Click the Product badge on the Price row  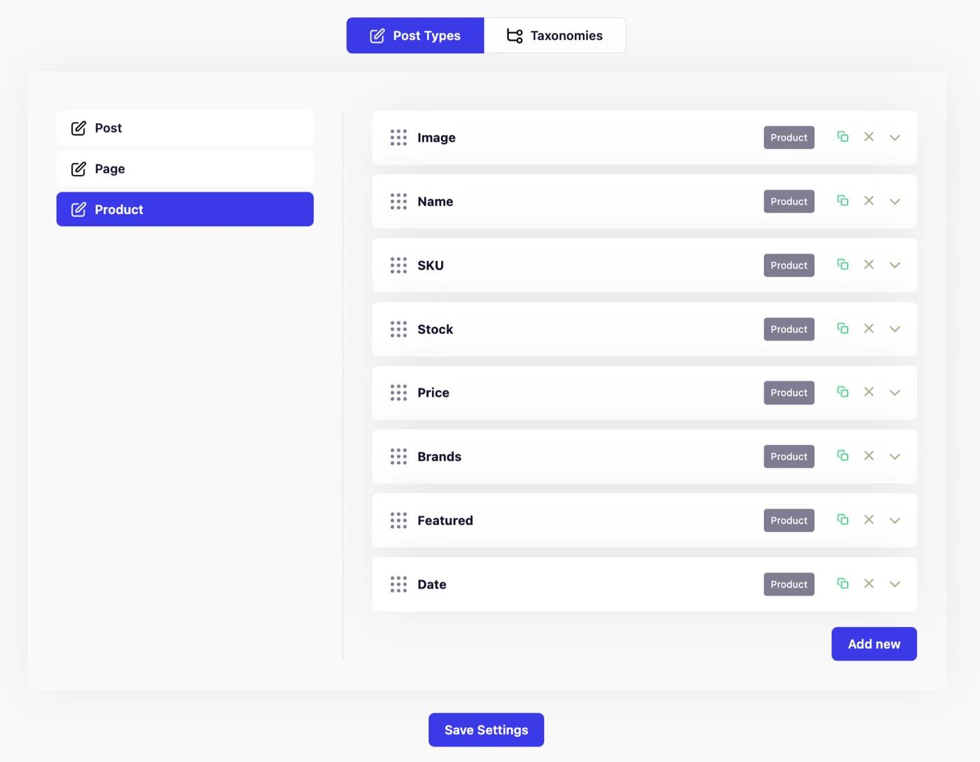click(788, 393)
